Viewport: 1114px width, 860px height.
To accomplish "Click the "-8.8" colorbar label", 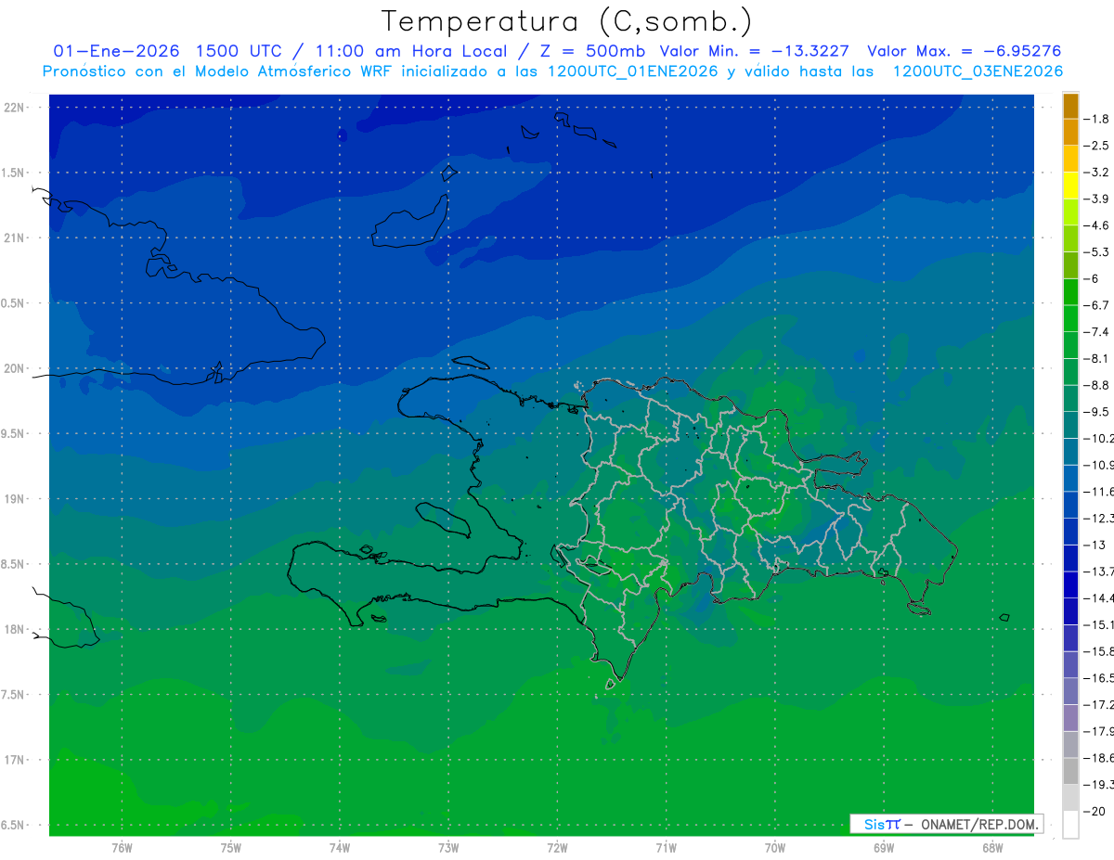I will [x=1098, y=385].
